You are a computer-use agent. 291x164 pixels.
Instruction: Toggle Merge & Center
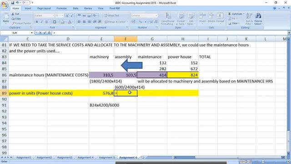click(115, 22)
